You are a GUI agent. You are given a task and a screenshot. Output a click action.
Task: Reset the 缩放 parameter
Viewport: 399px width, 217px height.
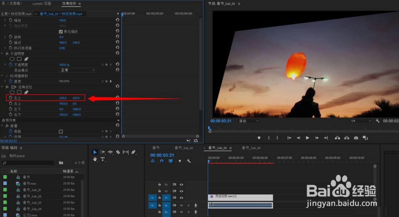(117, 20)
